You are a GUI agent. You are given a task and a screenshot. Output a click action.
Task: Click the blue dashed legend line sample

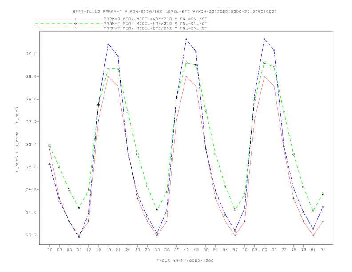(x=69, y=28)
